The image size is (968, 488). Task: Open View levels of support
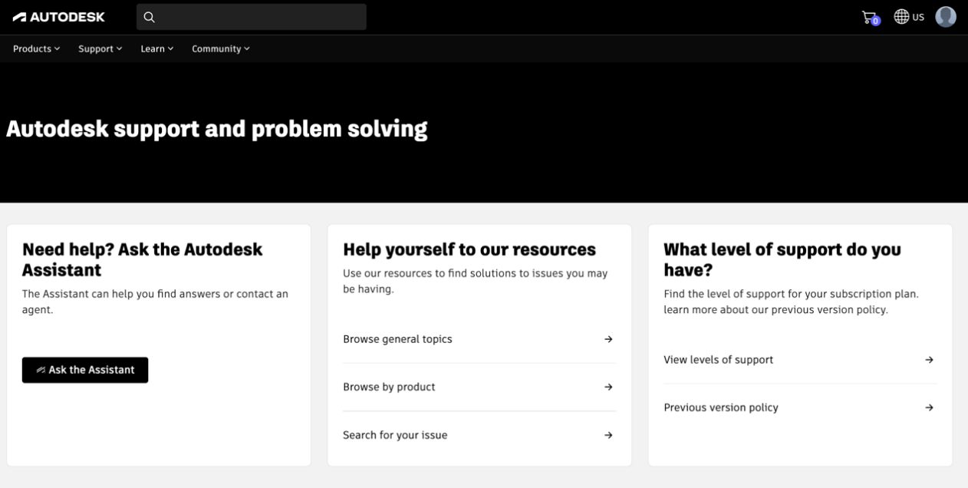[718, 359]
